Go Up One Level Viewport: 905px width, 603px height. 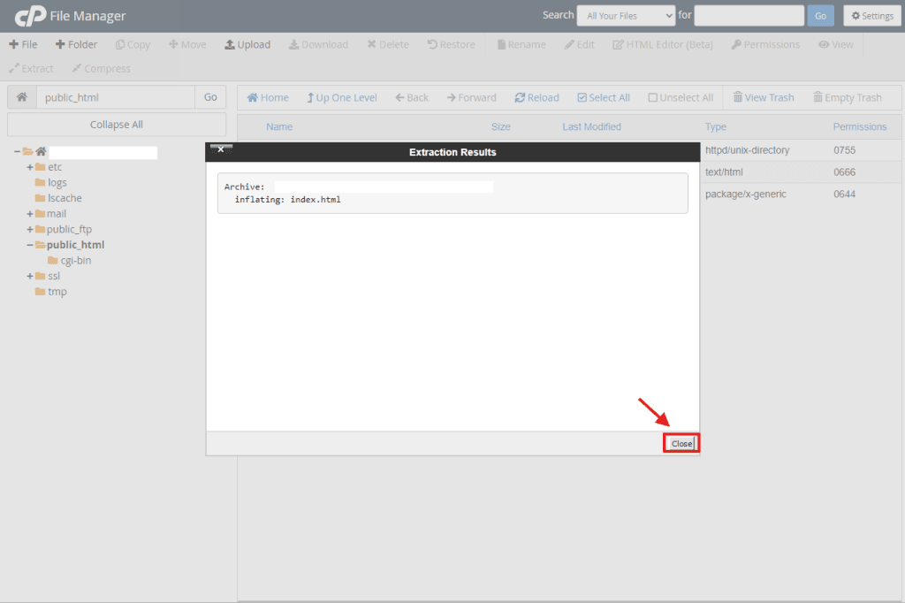pos(341,97)
